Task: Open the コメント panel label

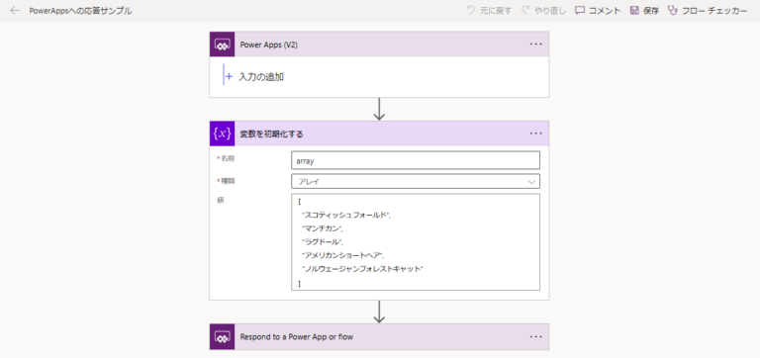Action: [605, 11]
